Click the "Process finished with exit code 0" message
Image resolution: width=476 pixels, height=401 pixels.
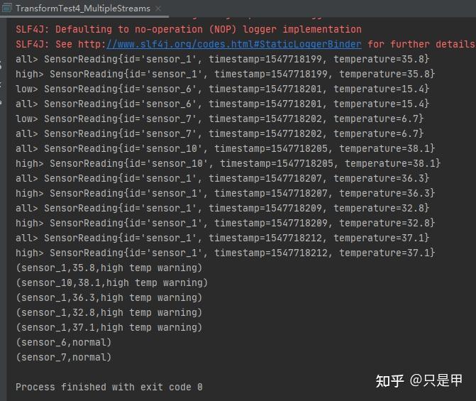tap(109, 387)
